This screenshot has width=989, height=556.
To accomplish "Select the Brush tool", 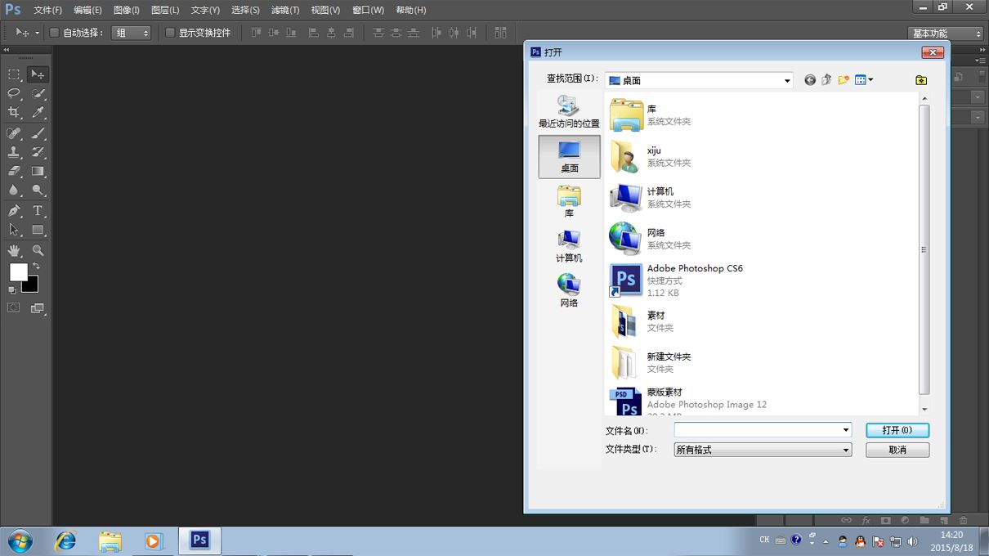I will pyautogui.click(x=38, y=133).
